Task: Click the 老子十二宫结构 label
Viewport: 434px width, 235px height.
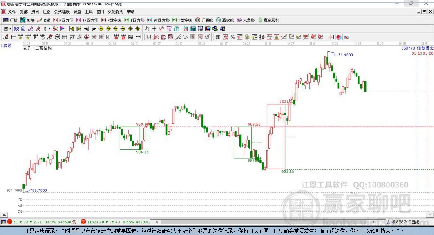Action: [37, 48]
